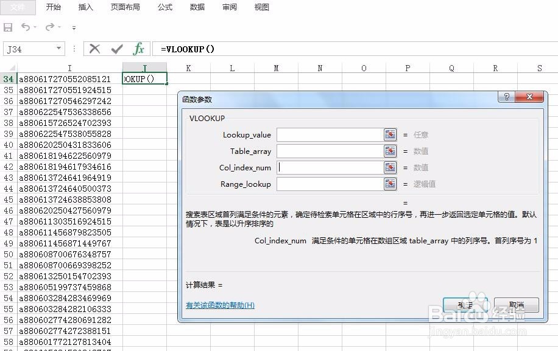Screen dimensions: 558x351
Task: Click the Col_index_num range selector icon
Action: (389, 167)
